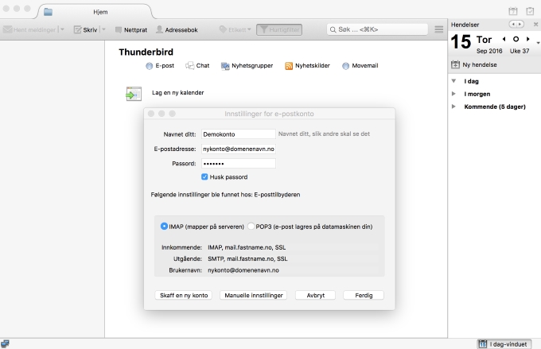Click the E-postadresse input field

pos(239,149)
